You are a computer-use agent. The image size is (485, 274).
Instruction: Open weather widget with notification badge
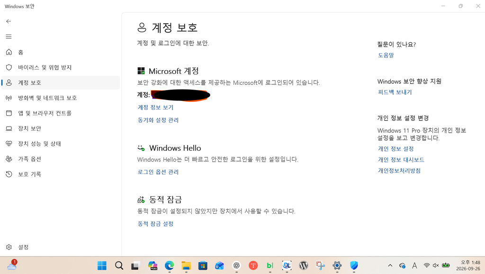point(12,265)
